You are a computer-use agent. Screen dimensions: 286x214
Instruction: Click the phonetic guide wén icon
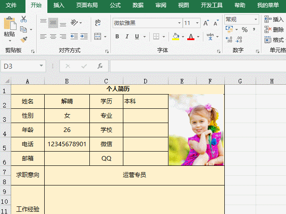click(x=210, y=37)
